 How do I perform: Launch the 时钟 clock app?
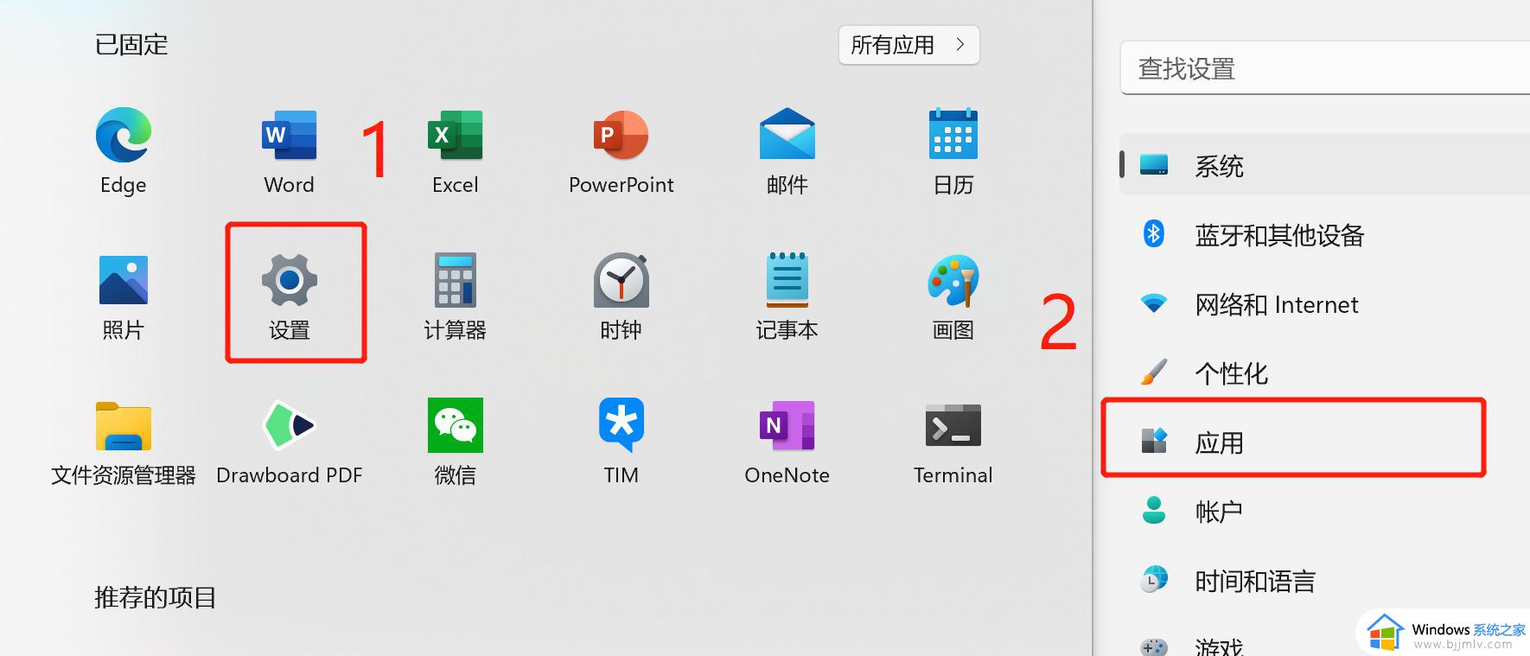click(x=621, y=280)
